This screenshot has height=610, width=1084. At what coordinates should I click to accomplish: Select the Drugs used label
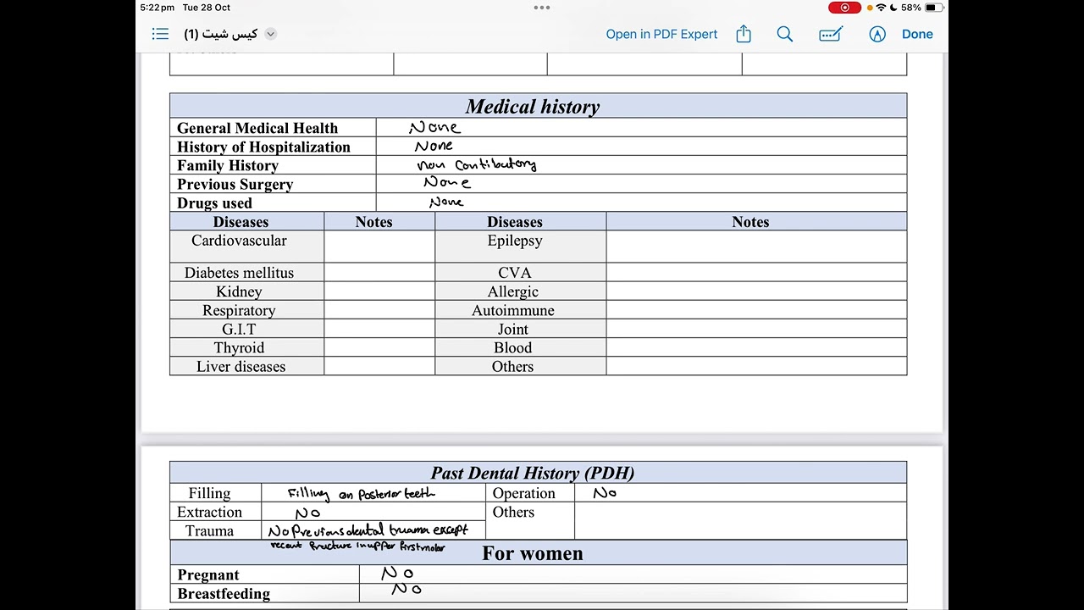point(214,203)
